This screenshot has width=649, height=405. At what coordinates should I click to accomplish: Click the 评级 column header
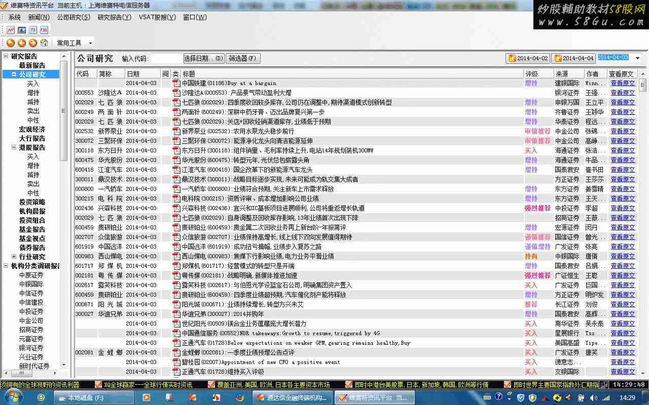click(538, 74)
